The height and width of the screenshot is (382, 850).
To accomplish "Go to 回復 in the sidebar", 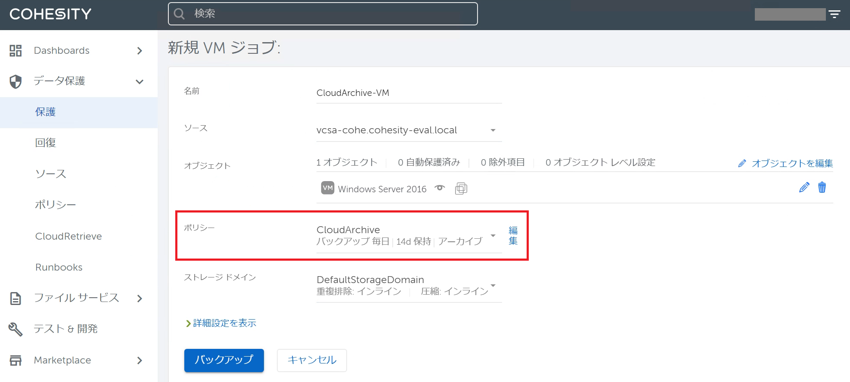I will point(46,143).
